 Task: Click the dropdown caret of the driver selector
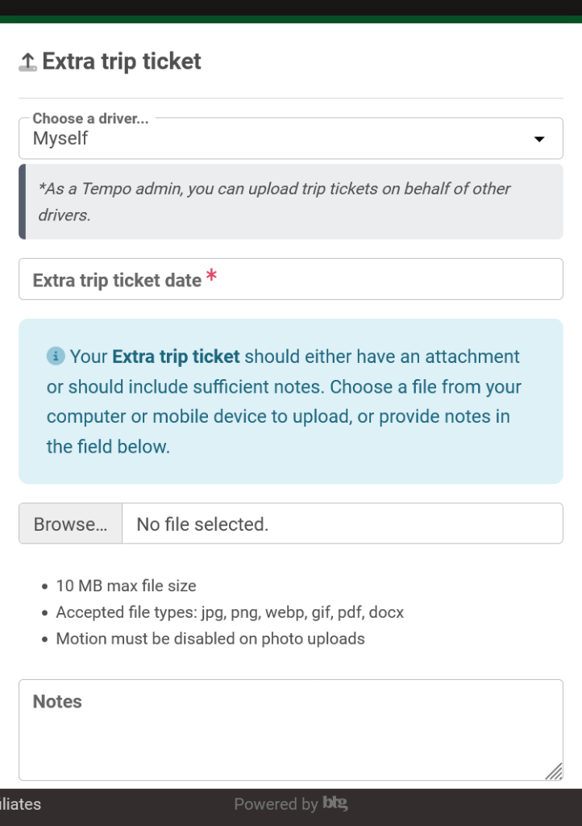coord(539,140)
